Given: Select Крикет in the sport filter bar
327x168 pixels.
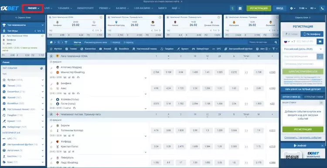Looking at the screenshot, I should click(183, 49).
